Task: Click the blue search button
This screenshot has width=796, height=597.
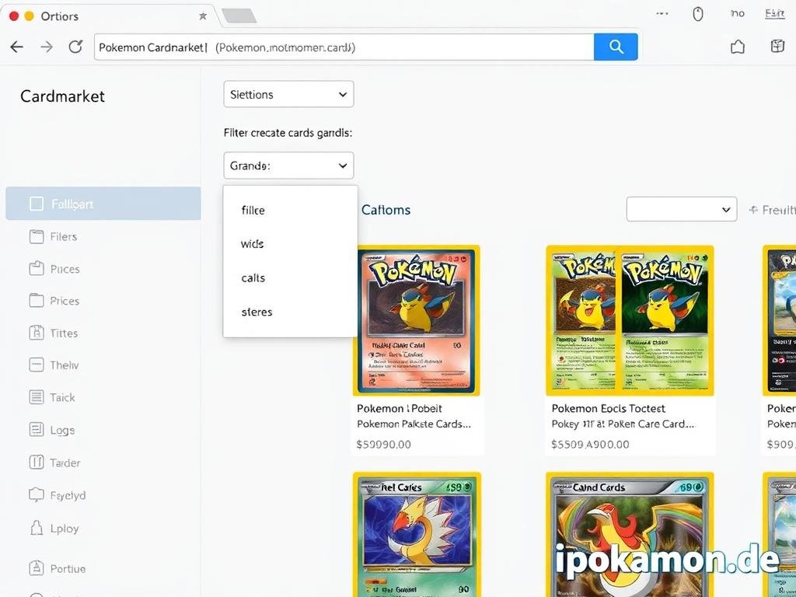Action: coord(616,47)
